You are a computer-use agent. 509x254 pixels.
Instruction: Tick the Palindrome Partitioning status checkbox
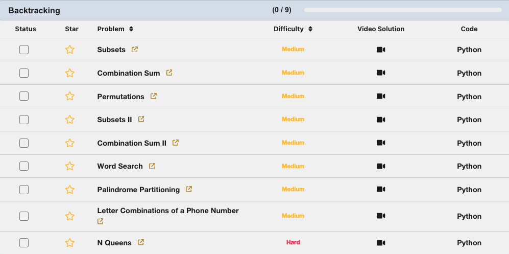click(x=24, y=190)
